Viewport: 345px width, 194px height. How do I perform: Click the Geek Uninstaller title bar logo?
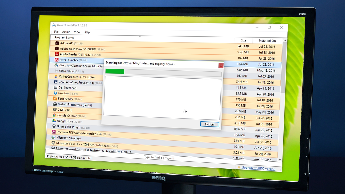pyautogui.click(x=54, y=25)
